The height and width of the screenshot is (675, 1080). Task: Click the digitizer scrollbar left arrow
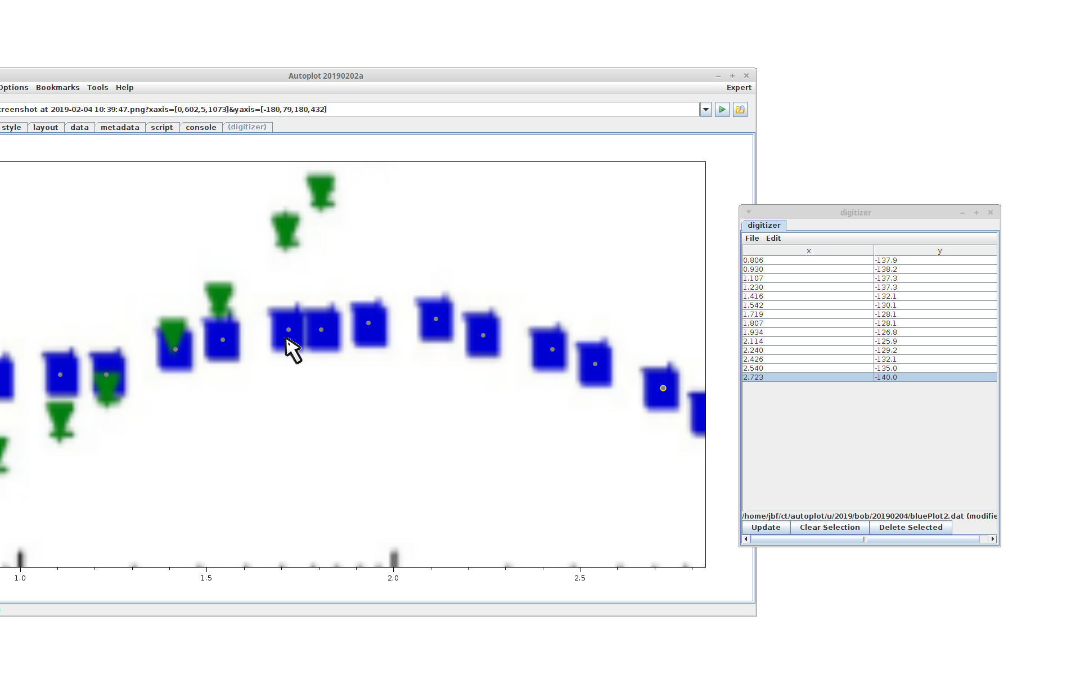tap(746, 539)
